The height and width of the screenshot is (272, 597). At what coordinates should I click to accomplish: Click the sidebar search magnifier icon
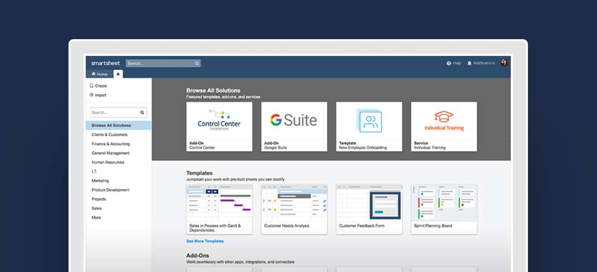(x=143, y=113)
